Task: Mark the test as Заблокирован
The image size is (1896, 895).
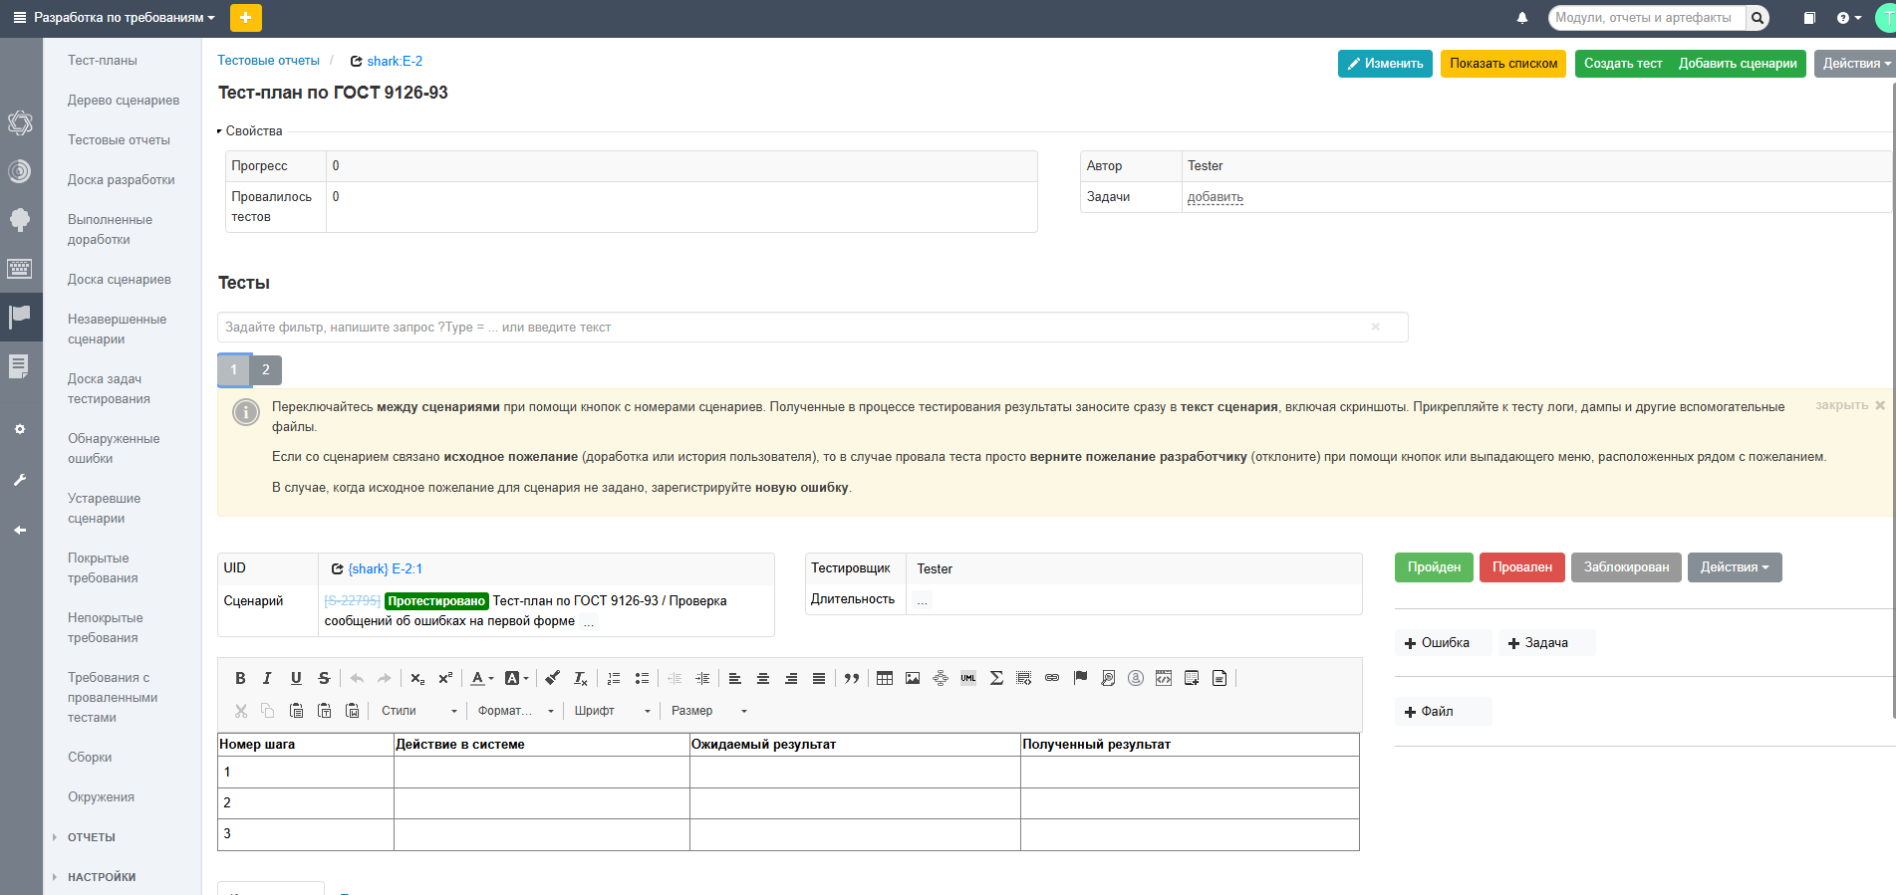Action: pos(1626,567)
